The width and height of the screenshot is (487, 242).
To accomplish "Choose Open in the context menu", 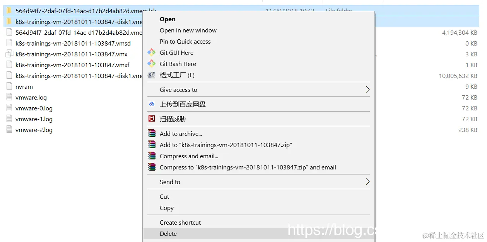I will 167,19.
